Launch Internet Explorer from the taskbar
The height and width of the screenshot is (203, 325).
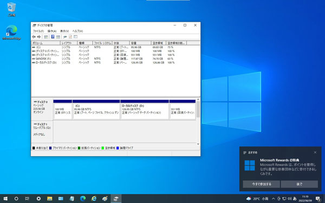94,199
